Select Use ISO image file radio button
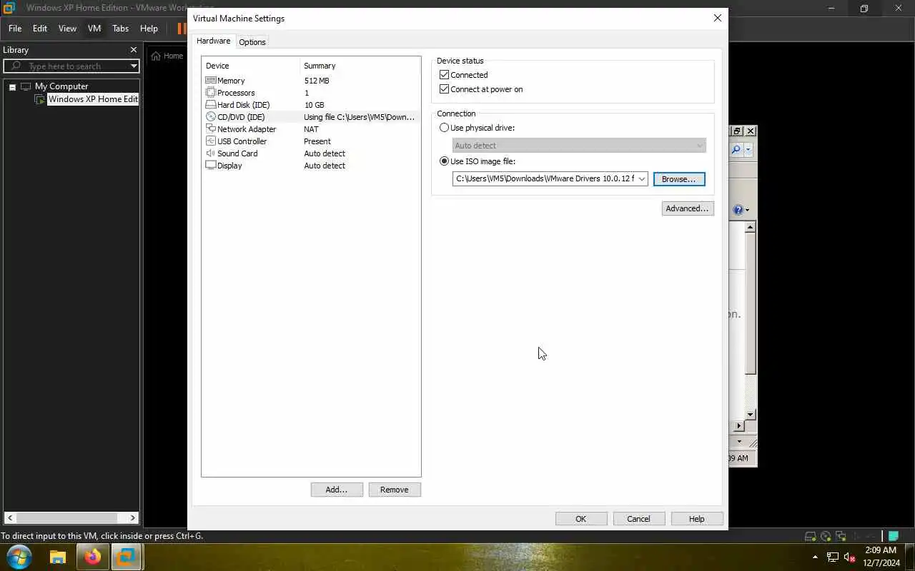 (445, 161)
